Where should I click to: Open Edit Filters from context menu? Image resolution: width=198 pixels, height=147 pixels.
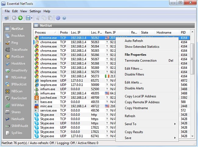pyautogui.click(x=151, y=68)
